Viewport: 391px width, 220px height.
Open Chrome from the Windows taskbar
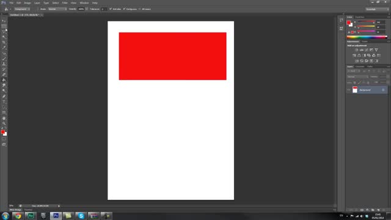coord(18,216)
